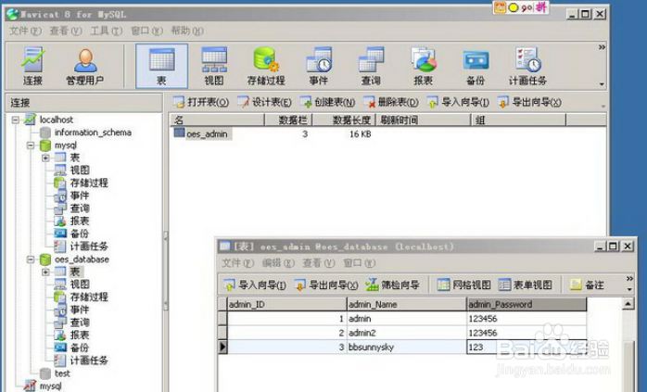
Task: Open the 管理用户 (Manage Users) icon
Action: pos(85,66)
